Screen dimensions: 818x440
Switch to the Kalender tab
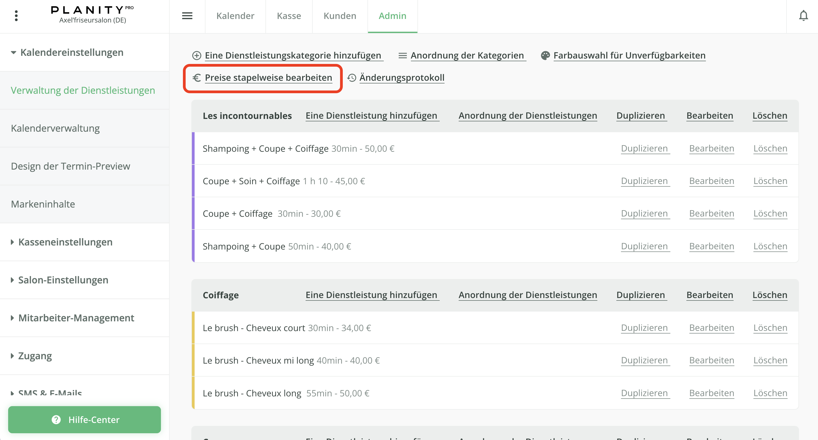click(235, 15)
